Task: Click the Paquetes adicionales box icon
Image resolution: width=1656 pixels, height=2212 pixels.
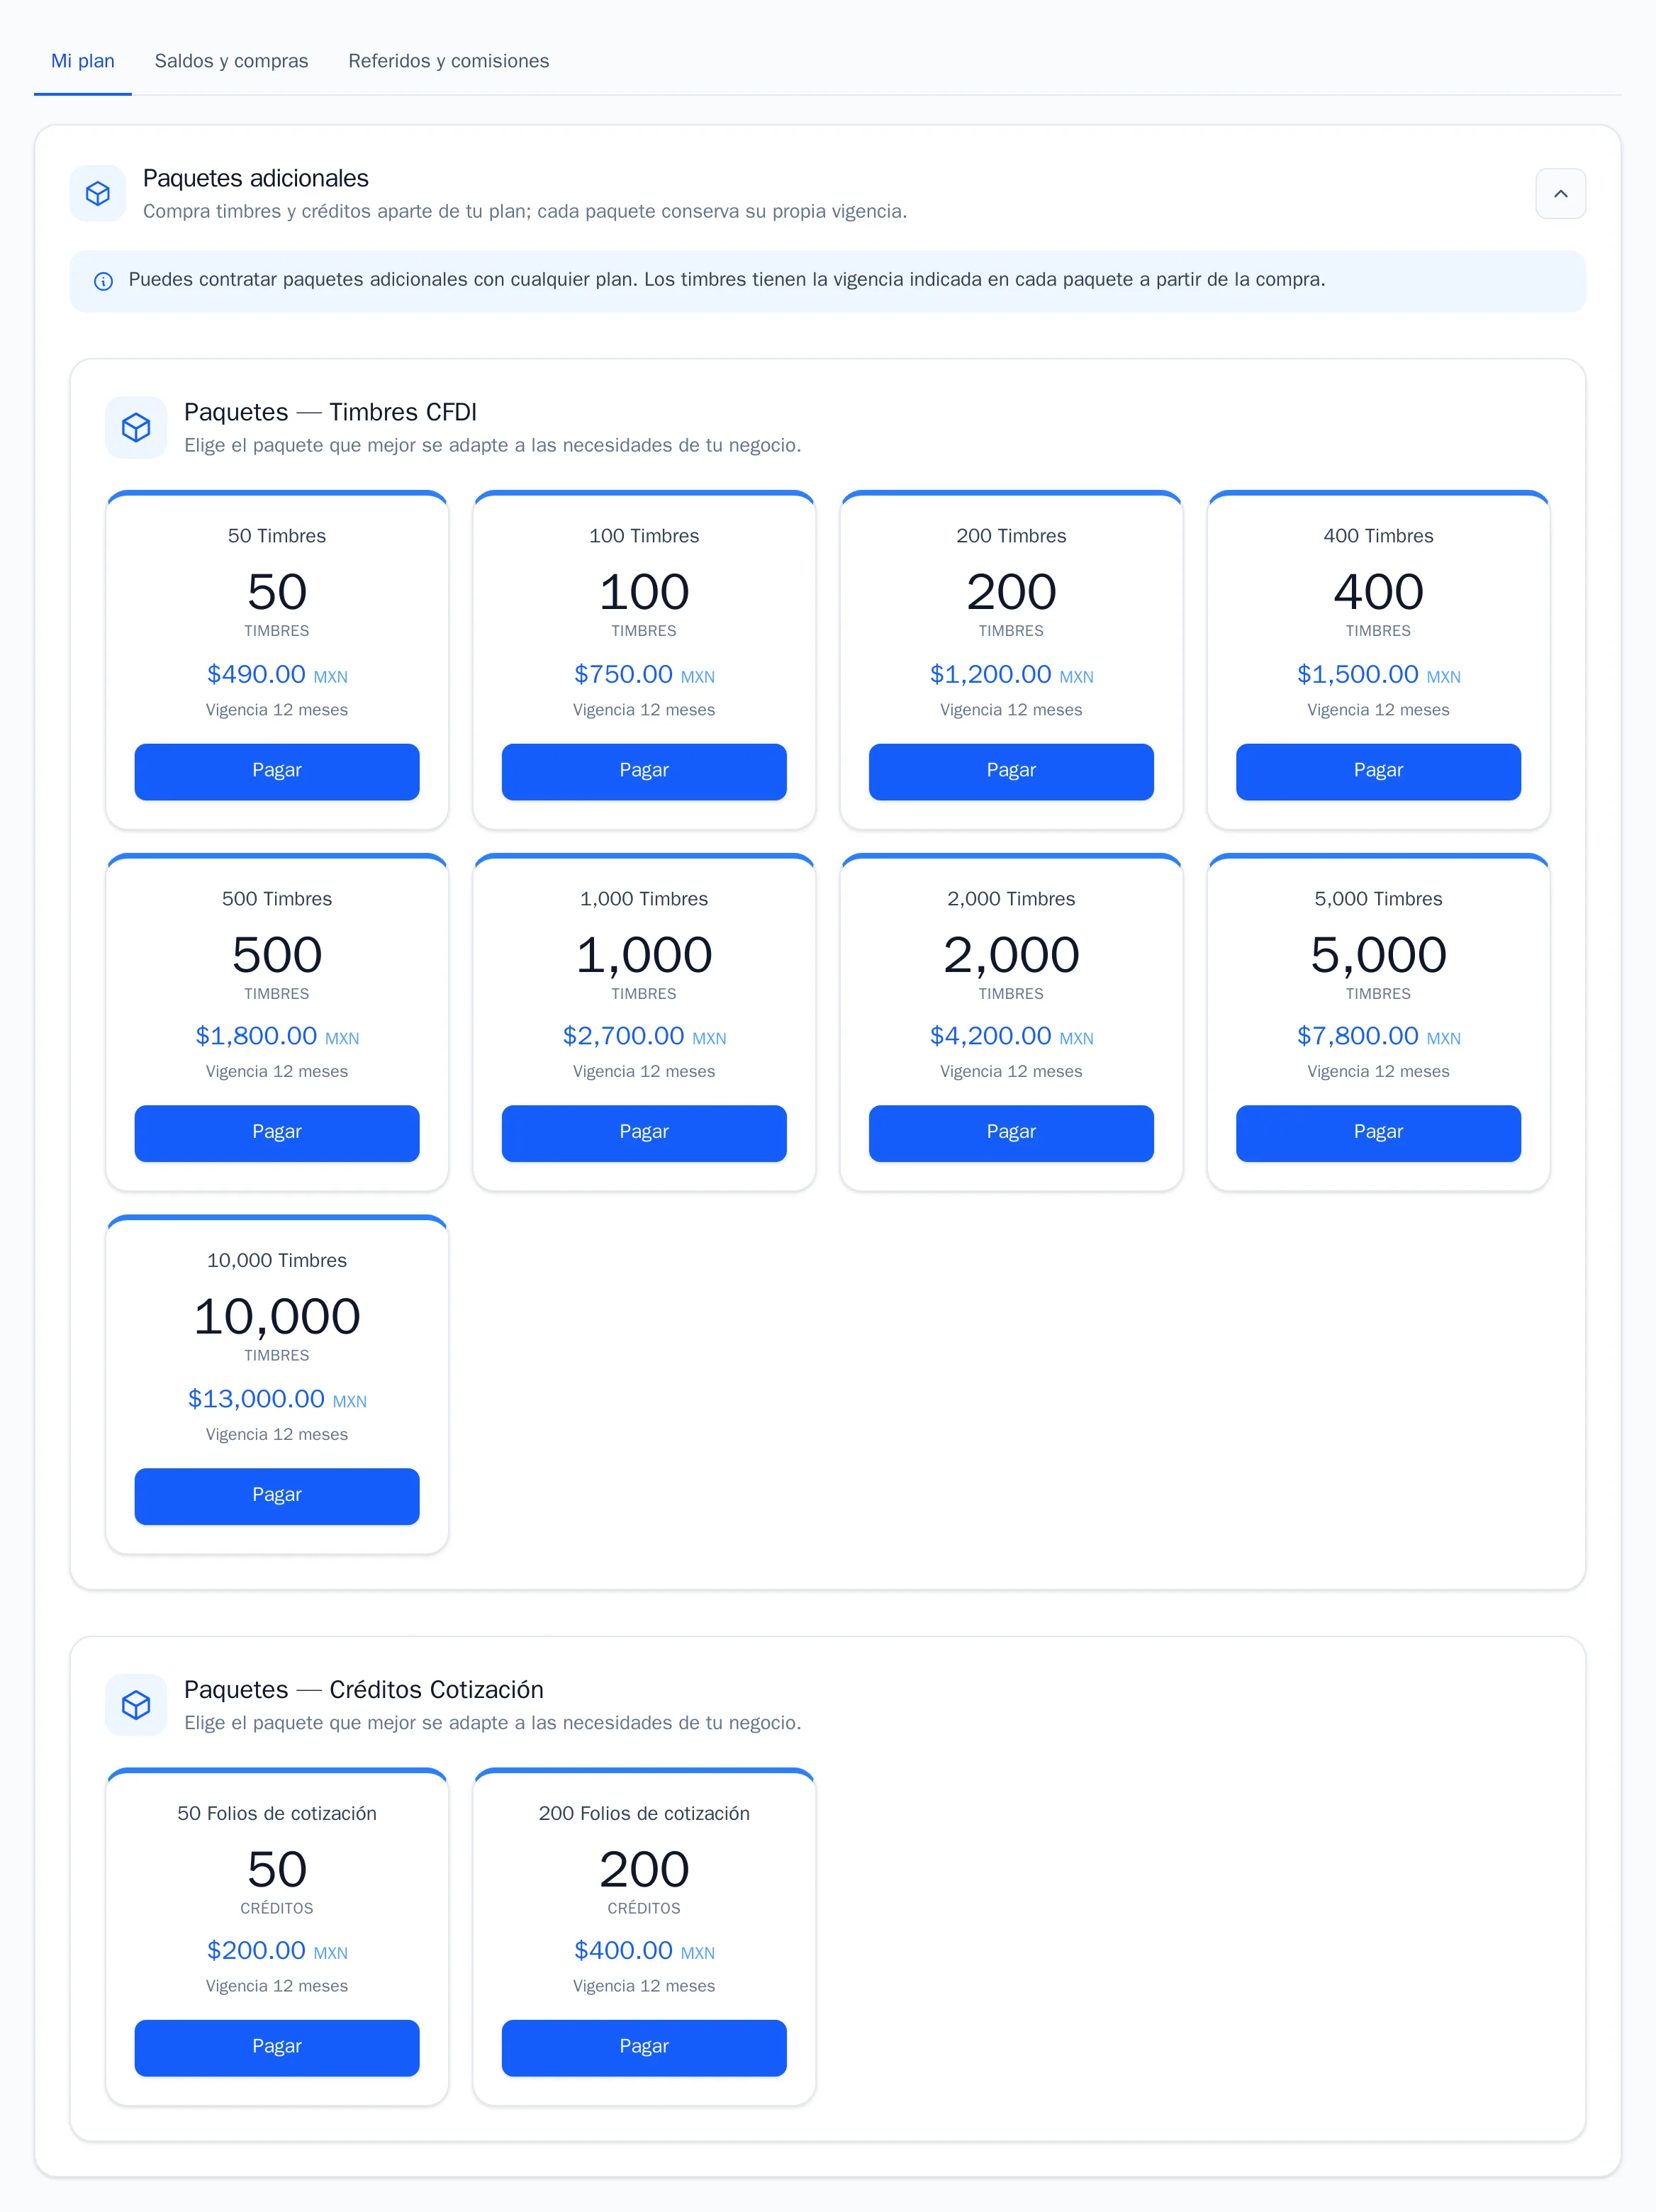Action: [98, 193]
